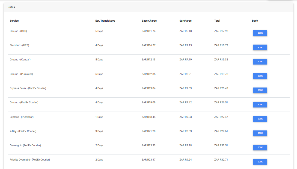The height and width of the screenshot is (169, 297).
Task: Click the Rates panel title
Action: point(11,7)
